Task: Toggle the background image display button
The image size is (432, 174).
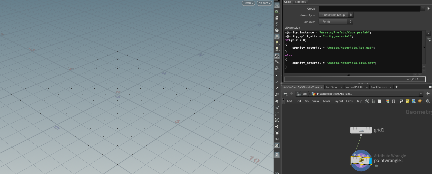Action: (x=277, y=146)
